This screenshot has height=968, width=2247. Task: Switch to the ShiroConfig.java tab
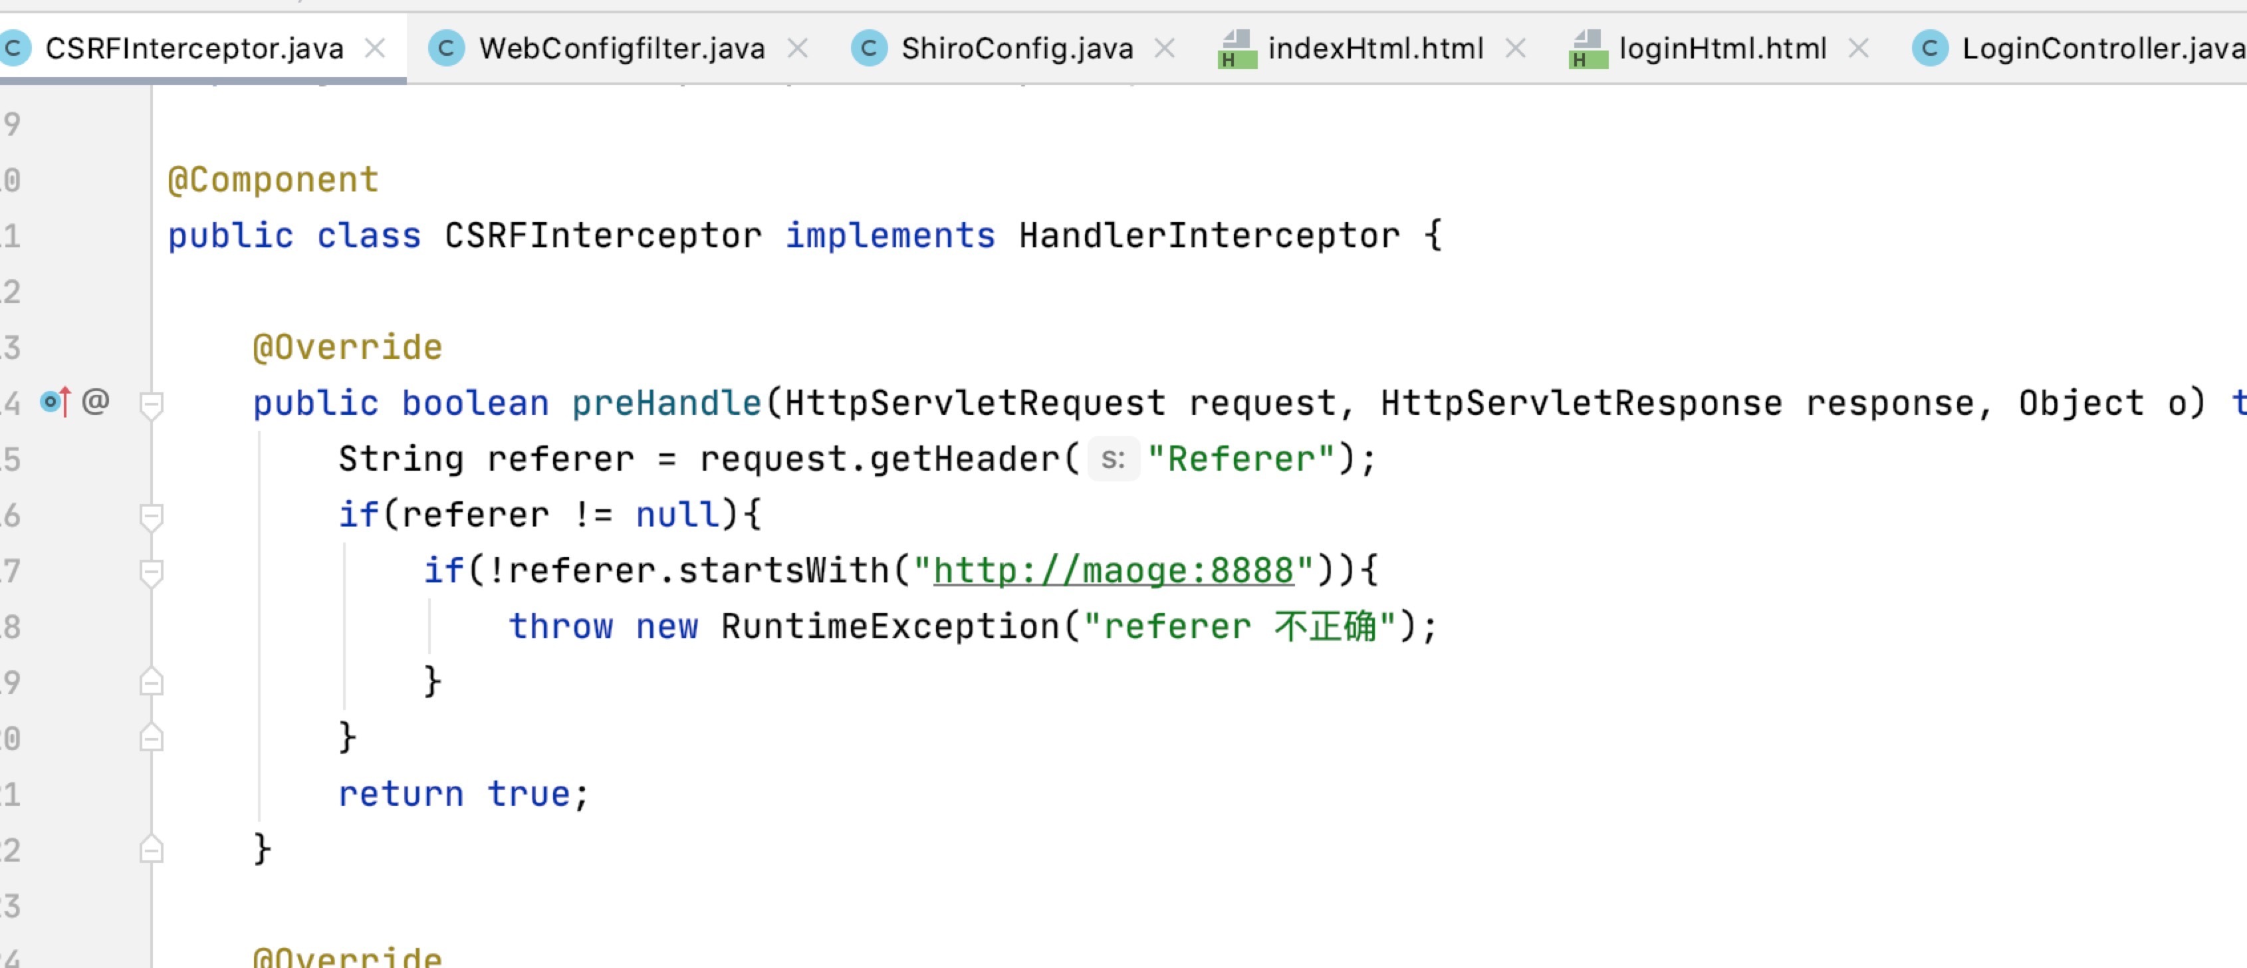click(1016, 48)
